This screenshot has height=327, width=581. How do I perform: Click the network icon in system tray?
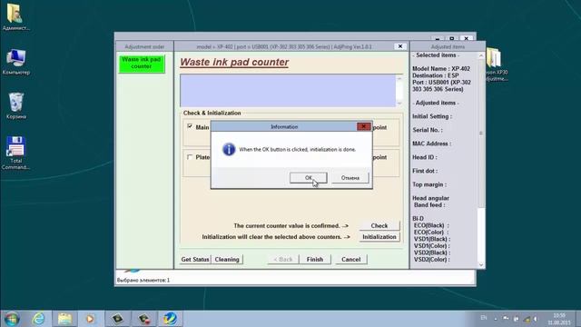pos(527,319)
